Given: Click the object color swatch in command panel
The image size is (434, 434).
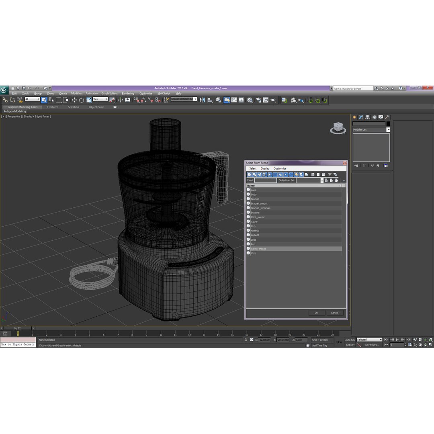Looking at the screenshot, I should pyautogui.click(x=388, y=124).
